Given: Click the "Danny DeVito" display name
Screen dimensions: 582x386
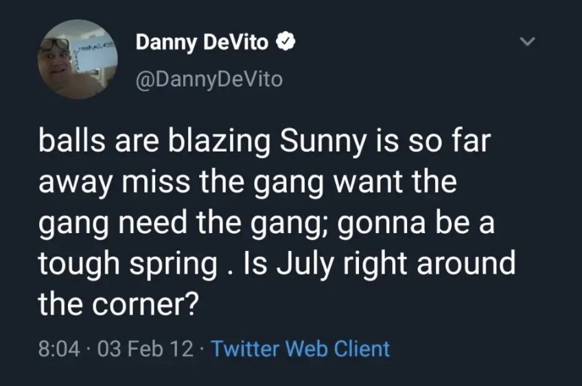Looking at the screenshot, I should tap(202, 43).
